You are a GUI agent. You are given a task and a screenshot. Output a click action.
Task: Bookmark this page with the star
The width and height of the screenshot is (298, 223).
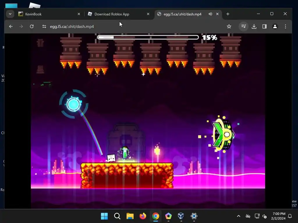click(229, 26)
